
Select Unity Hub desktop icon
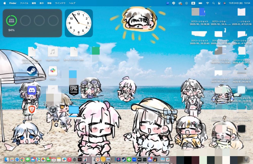[x=53, y=112]
